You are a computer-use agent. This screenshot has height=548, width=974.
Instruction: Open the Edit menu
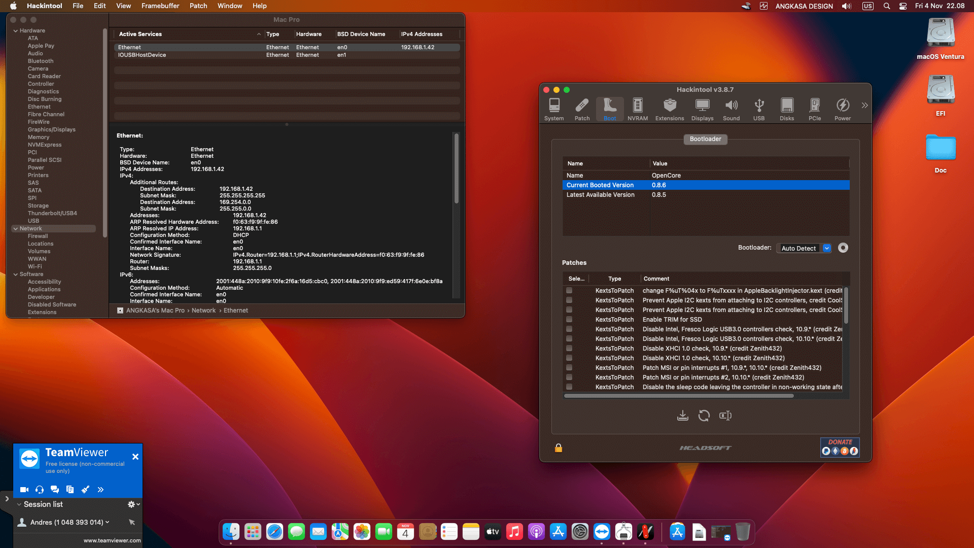(x=100, y=6)
